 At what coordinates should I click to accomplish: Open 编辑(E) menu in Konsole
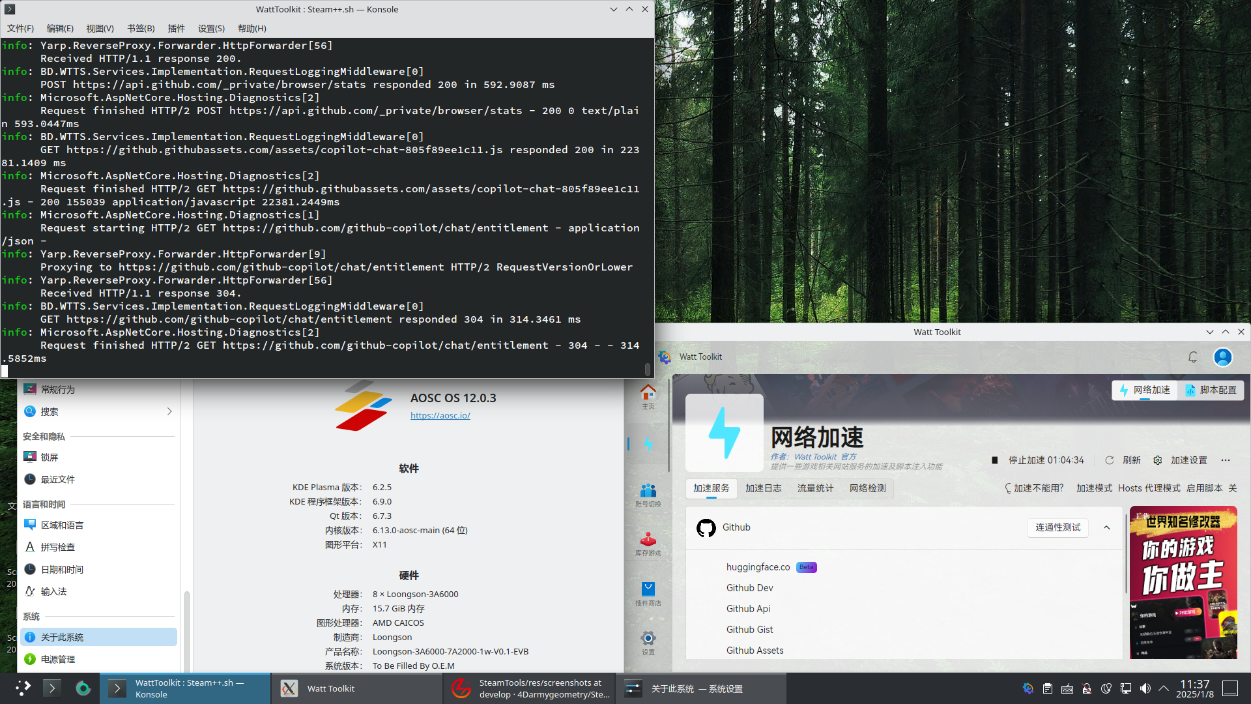(60, 28)
